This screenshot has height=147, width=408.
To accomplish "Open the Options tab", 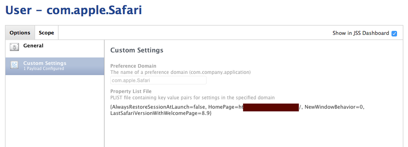I will coord(20,32).
